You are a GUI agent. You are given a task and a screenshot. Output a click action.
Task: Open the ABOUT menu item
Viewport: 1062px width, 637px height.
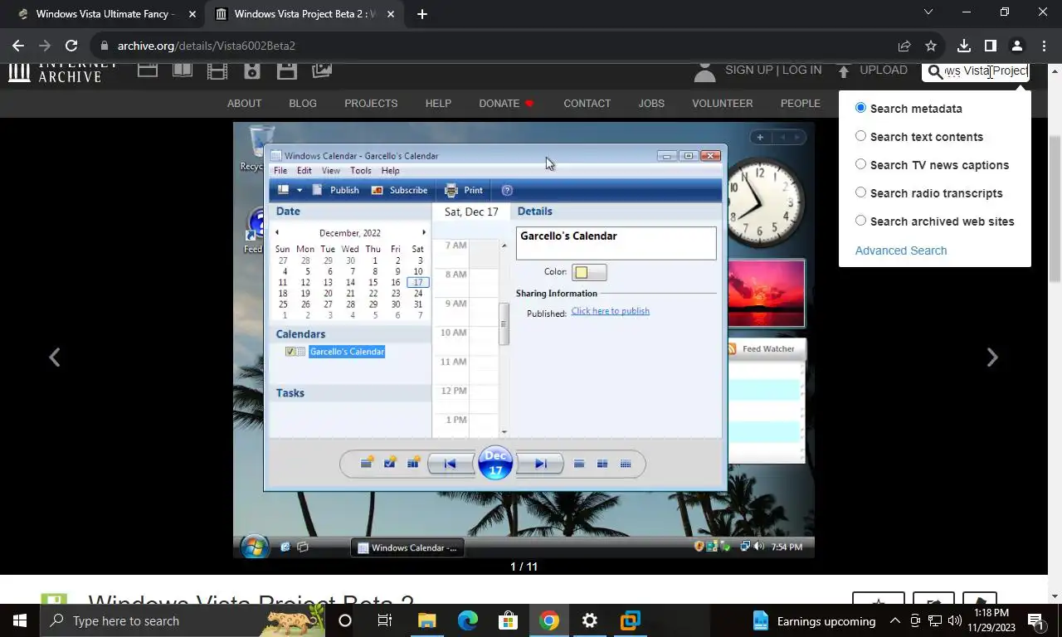(244, 103)
